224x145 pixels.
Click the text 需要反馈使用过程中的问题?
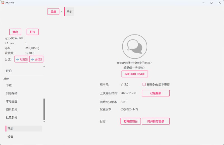pyautogui.click(x=134, y=63)
